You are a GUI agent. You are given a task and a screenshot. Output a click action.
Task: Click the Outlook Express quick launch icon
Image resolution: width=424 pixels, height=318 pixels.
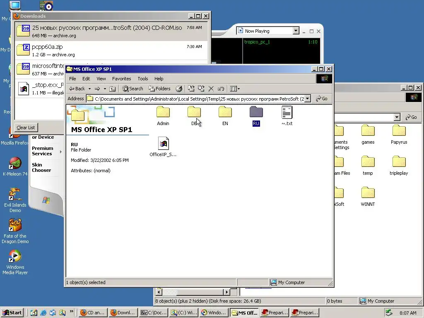point(53,313)
